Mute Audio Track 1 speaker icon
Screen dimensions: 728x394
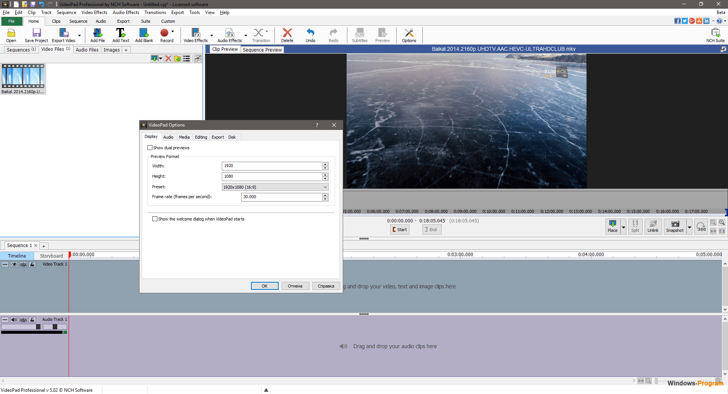point(14,319)
